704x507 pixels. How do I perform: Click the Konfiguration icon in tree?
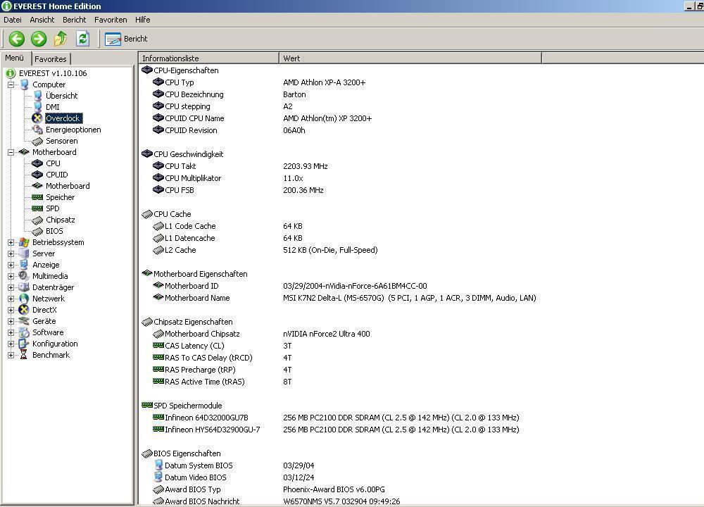click(24, 344)
